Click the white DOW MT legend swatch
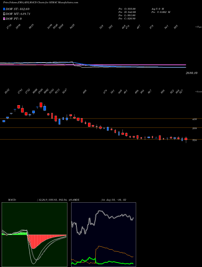The height and width of the screenshot is (267, 202). pos(4,14)
